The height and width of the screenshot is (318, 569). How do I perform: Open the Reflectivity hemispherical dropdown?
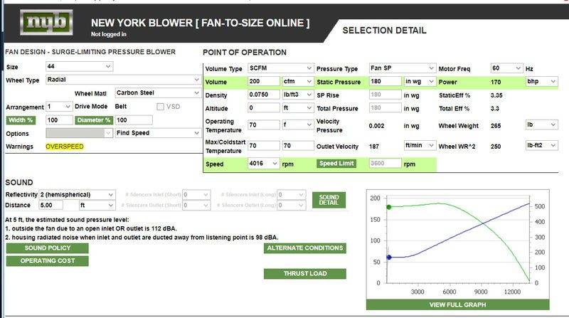coord(77,195)
